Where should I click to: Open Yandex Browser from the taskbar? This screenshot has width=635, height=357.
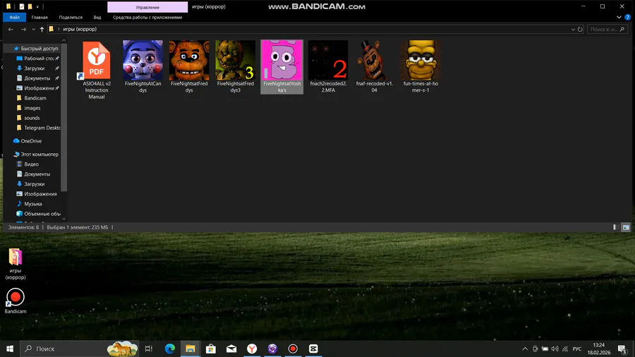point(252,349)
